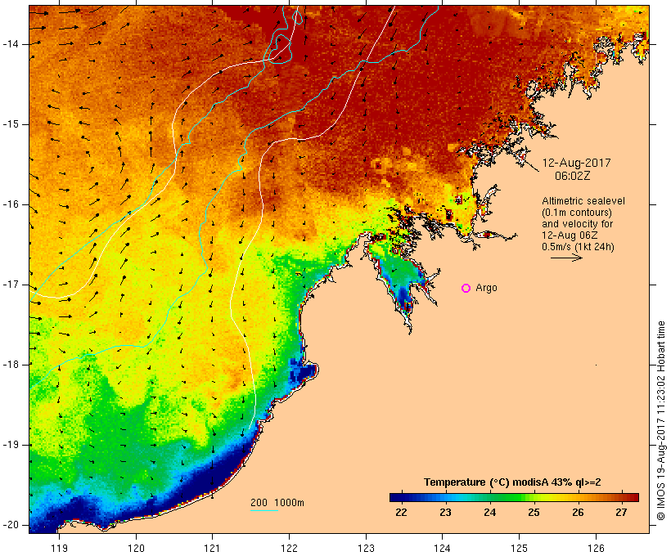This screenshot has width=671, height=556.
Task: Click the latitude axis label '-15'
Action: pyautogui.click(x=11, y=124)
